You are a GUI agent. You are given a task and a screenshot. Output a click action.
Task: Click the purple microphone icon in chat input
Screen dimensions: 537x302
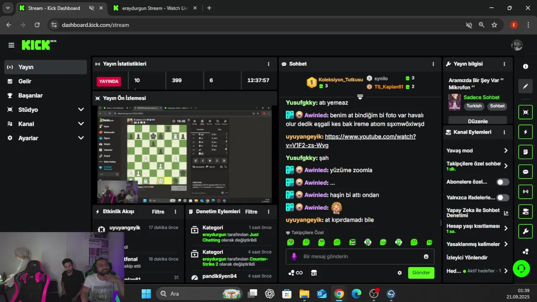point(294,256)
